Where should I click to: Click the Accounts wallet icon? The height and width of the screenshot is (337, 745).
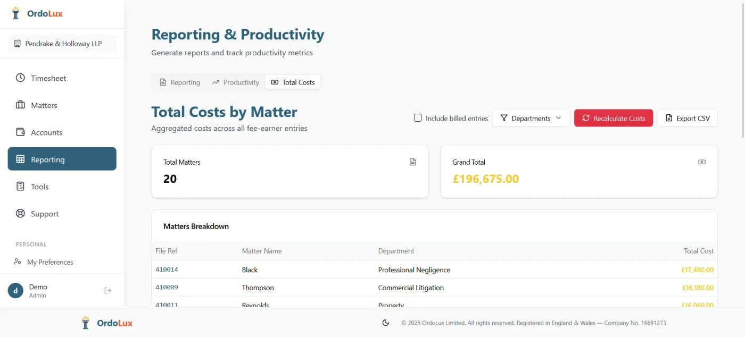pyautogui.click(x=19, y=132)
